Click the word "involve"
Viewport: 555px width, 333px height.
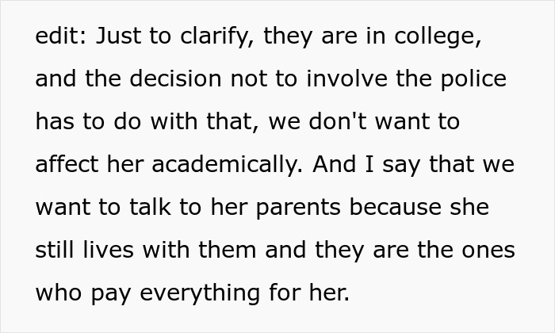(321, 79)
